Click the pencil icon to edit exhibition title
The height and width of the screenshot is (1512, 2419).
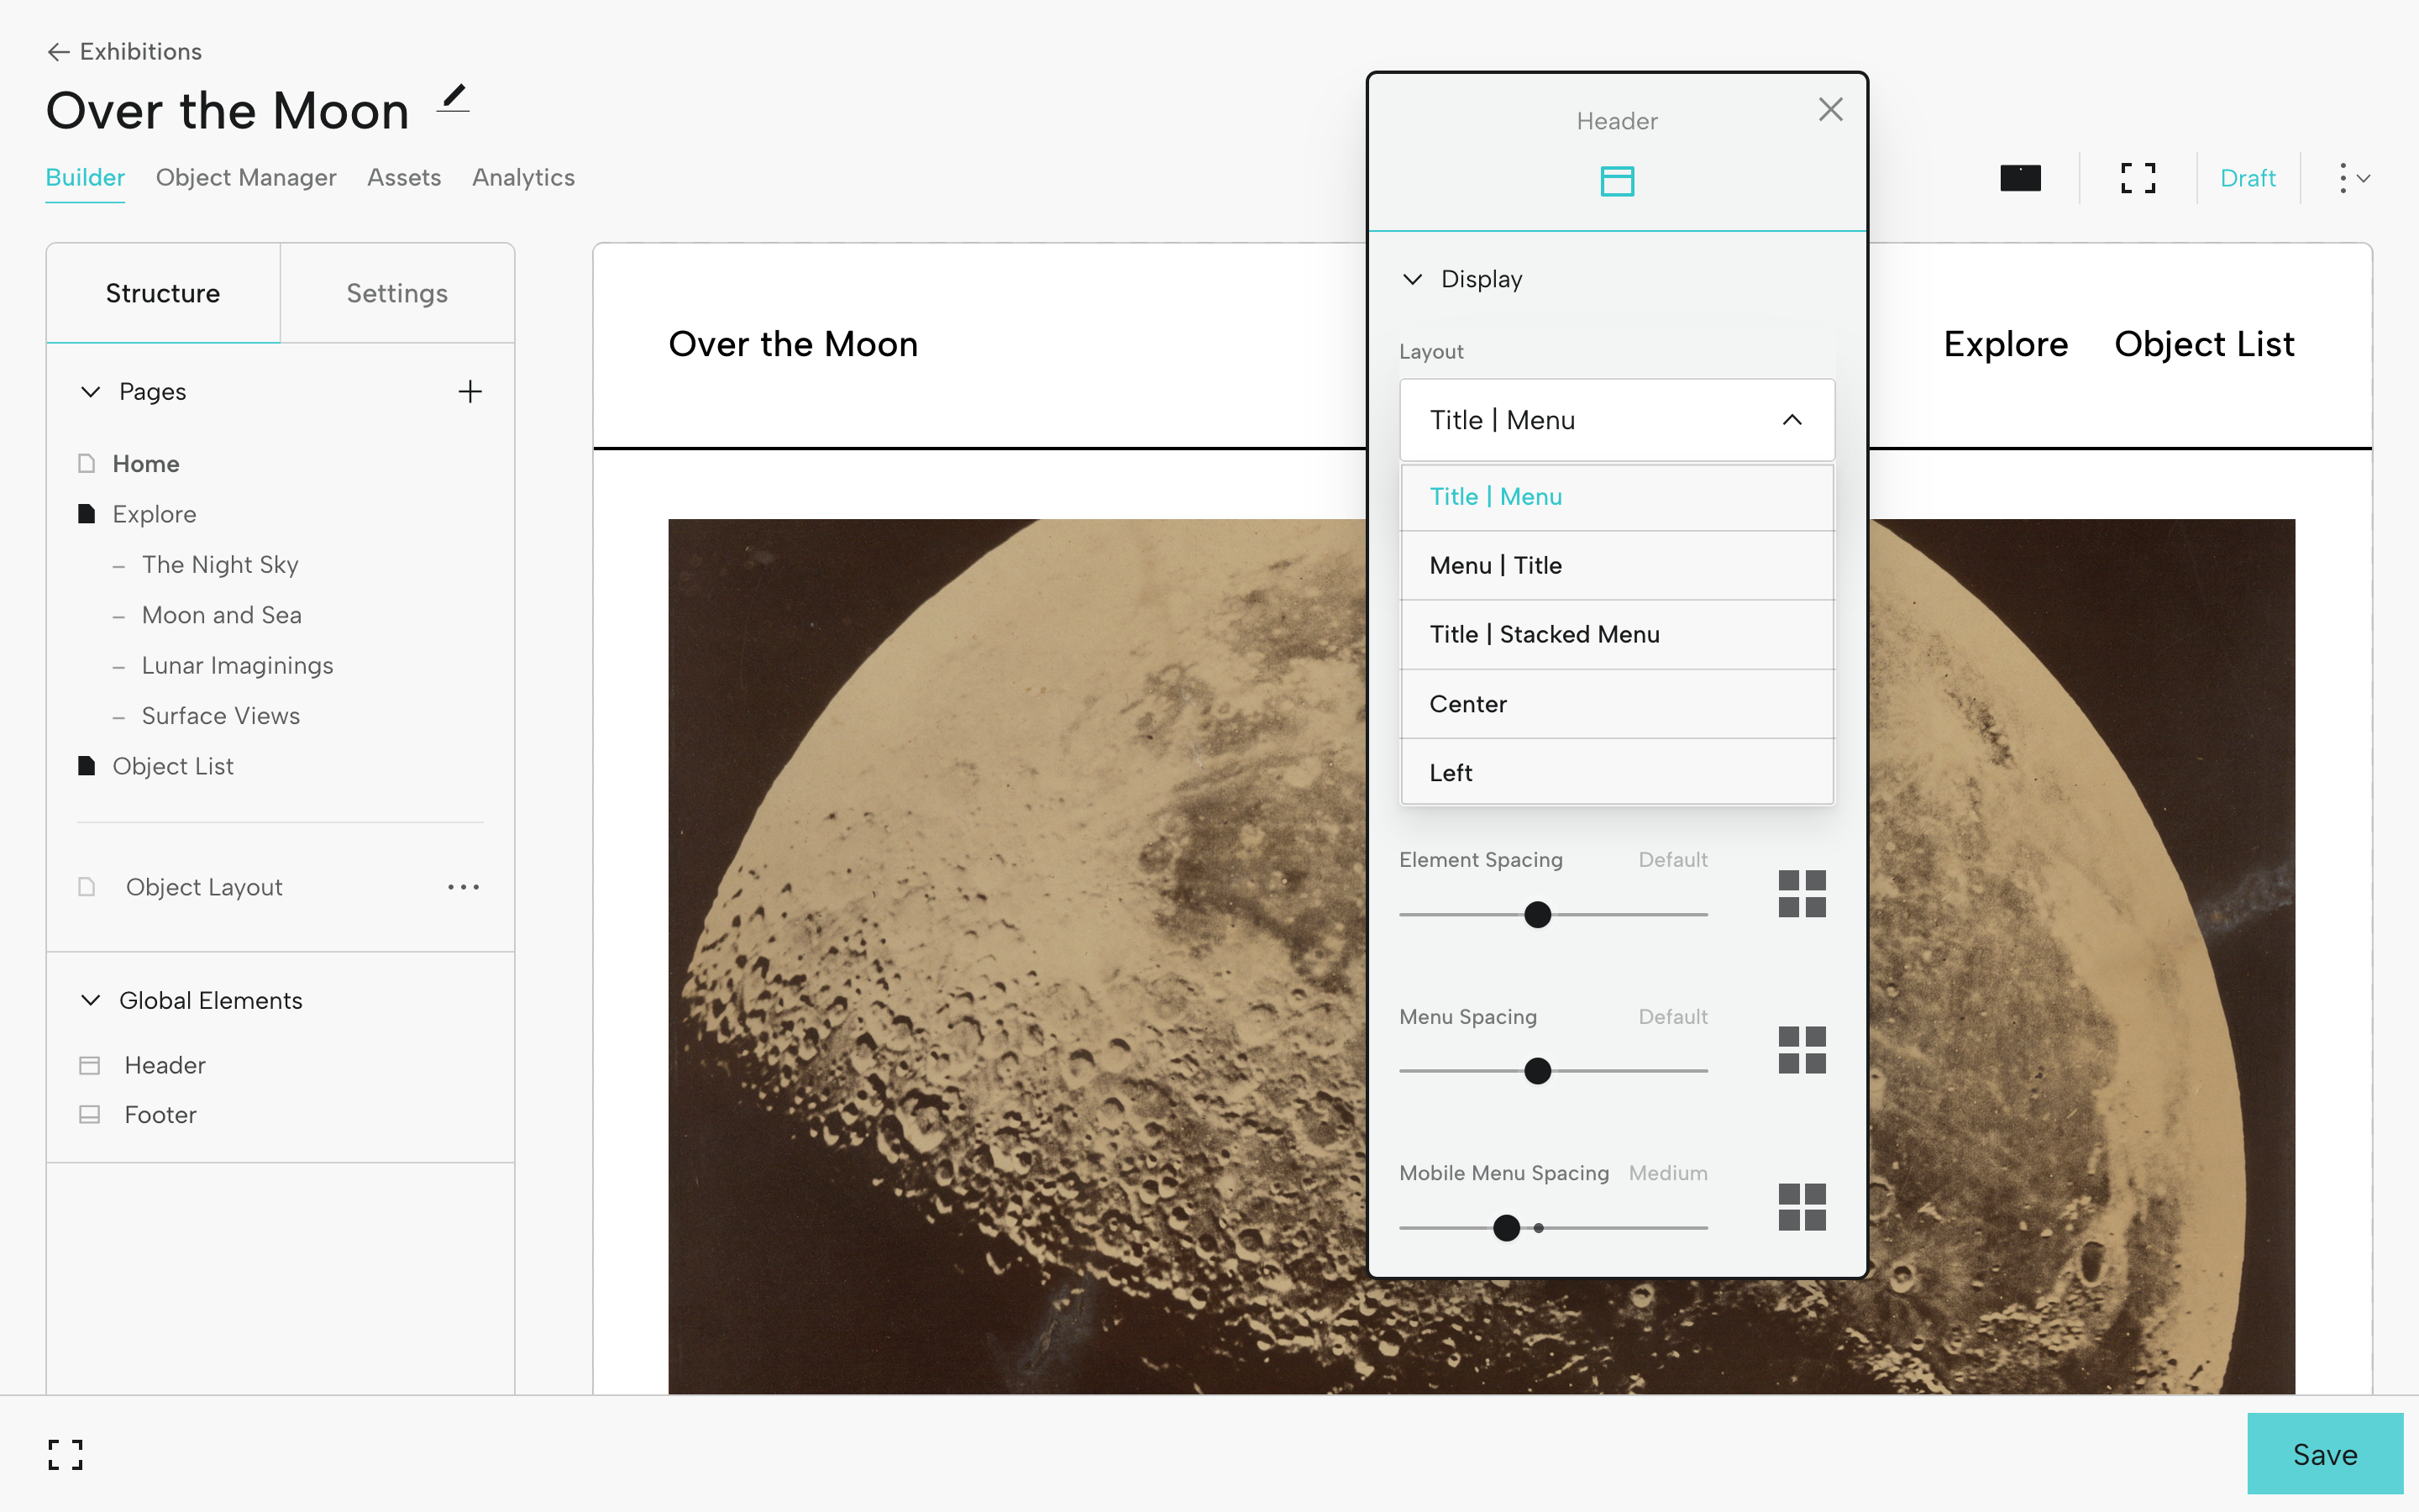click(x=454, y=98)
